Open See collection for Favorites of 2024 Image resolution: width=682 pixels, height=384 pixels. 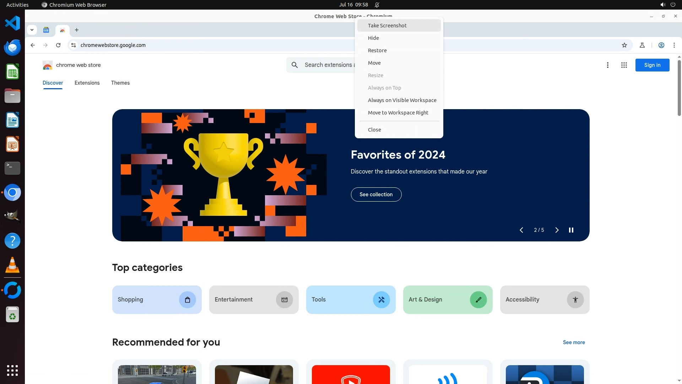pos(376,194)
